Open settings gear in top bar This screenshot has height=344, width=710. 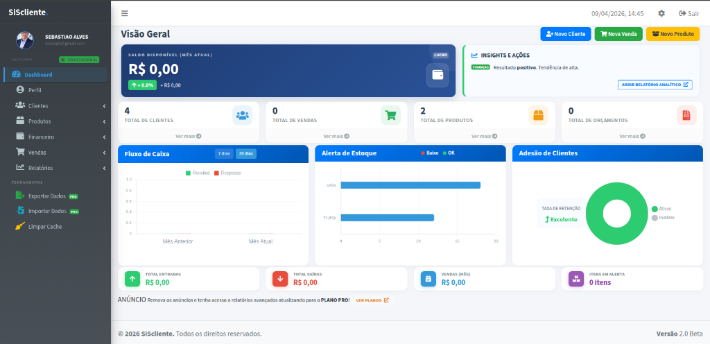661,13
